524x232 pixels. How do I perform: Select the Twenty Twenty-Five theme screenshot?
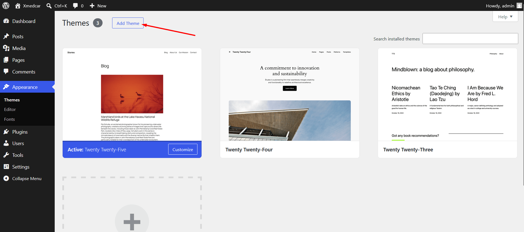tap(132, 95)
